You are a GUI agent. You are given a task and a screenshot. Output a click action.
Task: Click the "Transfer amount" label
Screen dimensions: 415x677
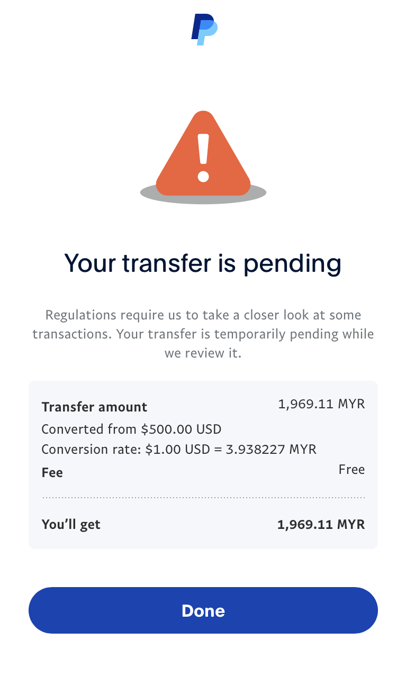coord(94,407)
